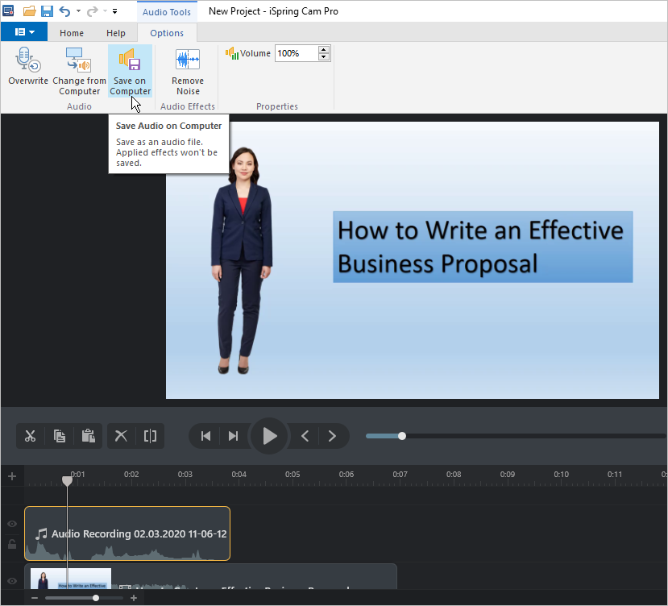
Task: Click the timeline playhead marker
Action: click(x=68, y=481)
